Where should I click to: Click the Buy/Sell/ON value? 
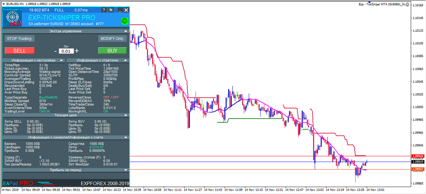tap(48, 97)
